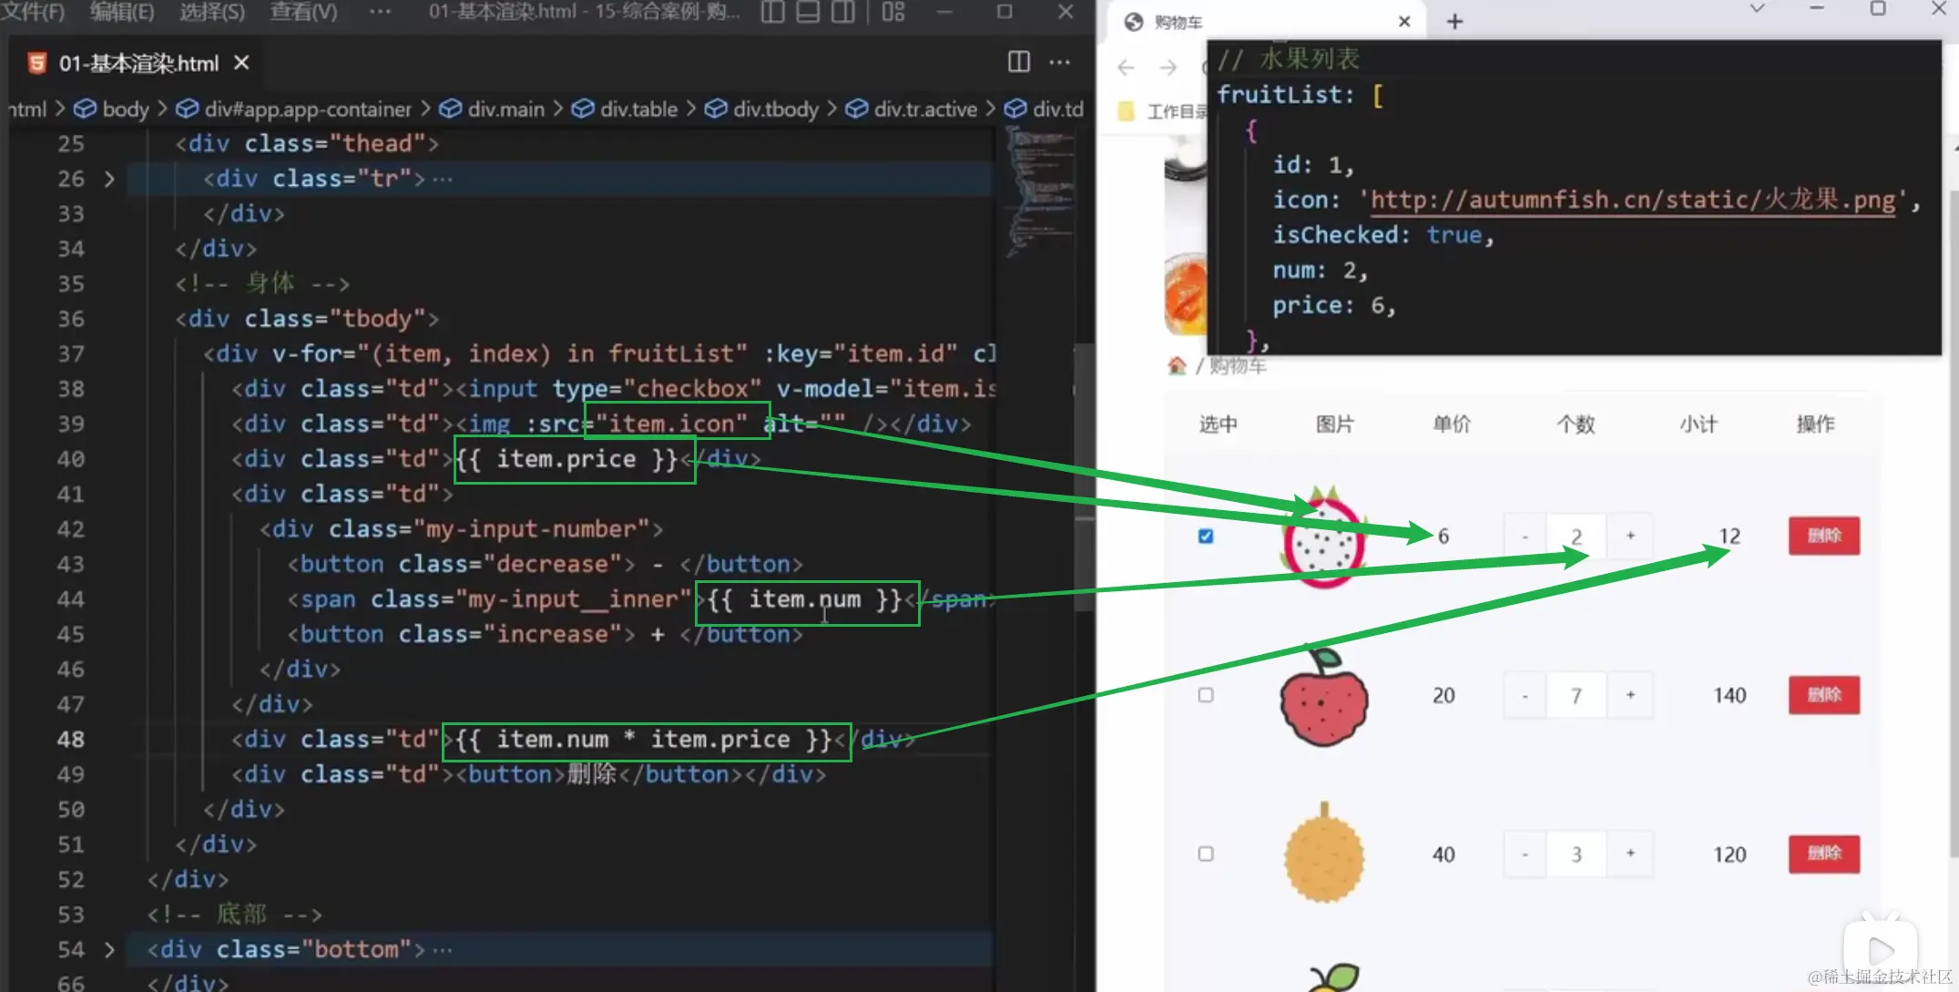Check the durian row checkbox

pyautogui.click(x=1206, y=854)
